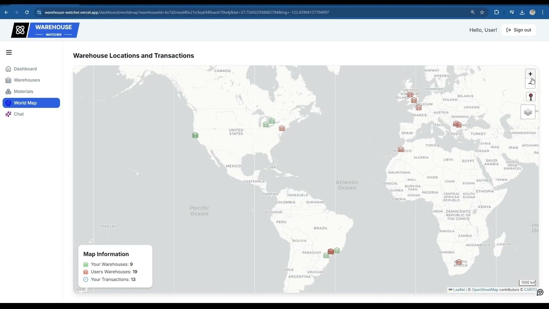The image size is (549, 309).
Task: Open the OpenStreetMap attribution link
Action: pos(485,290)
